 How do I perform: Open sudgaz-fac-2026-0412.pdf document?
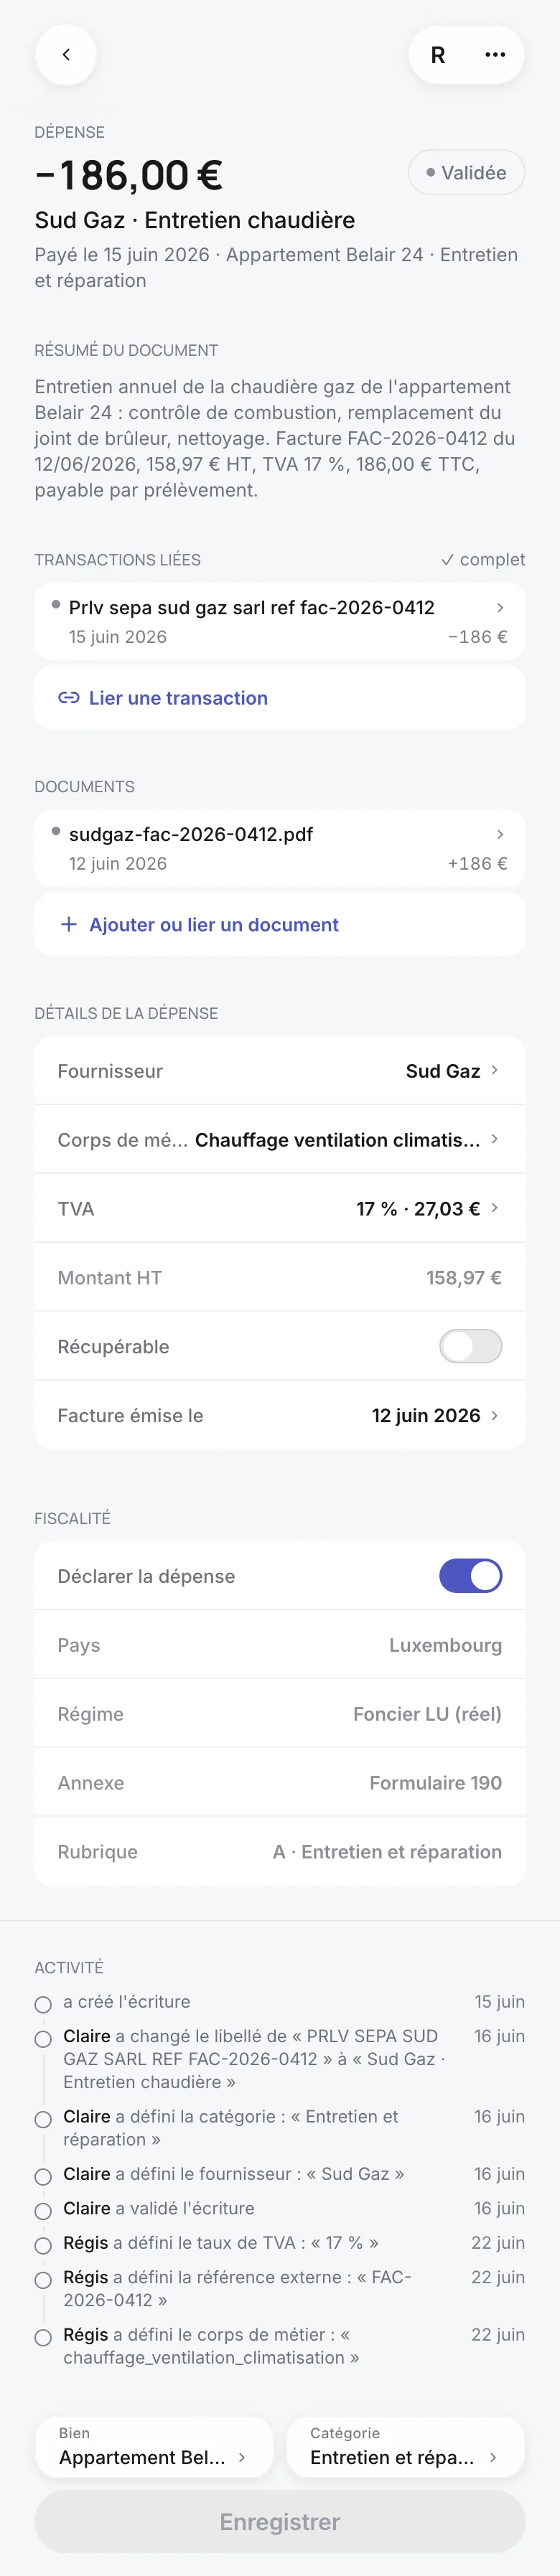[280, 849]
